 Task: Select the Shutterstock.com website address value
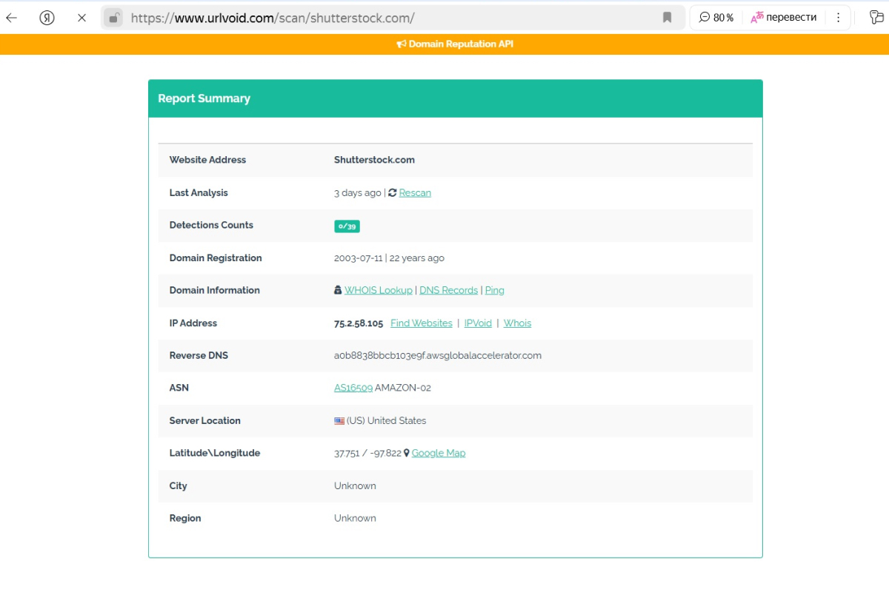click(x=374, y=160)
